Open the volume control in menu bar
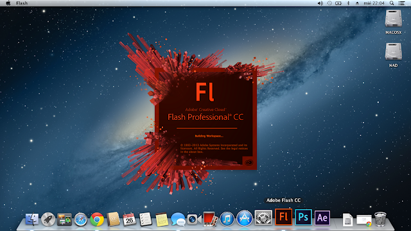 [x=320, y=3]
